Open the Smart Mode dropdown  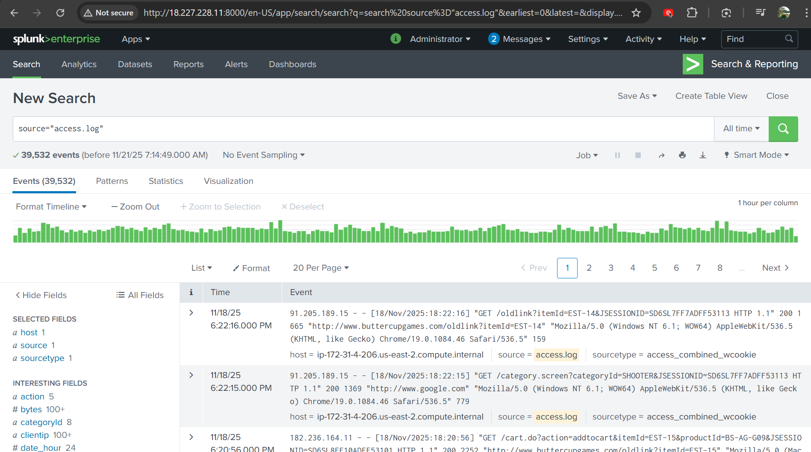pos(757,155)
